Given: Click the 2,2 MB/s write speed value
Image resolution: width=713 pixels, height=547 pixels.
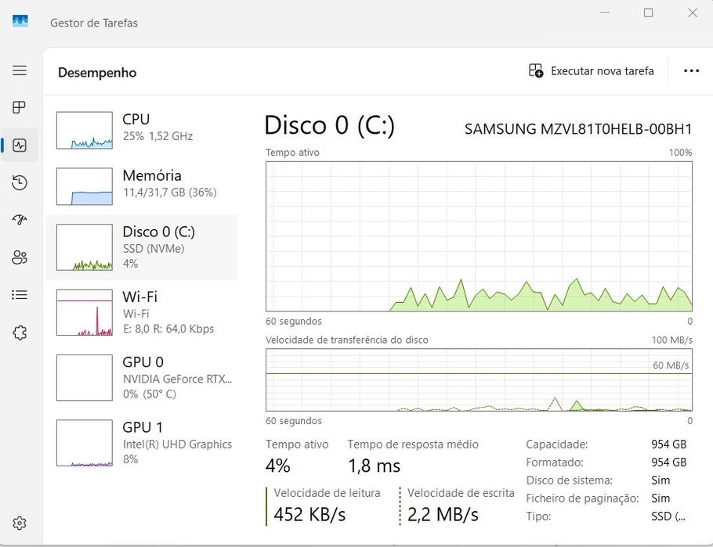Looking at the screenshot, I should point(443,514).
